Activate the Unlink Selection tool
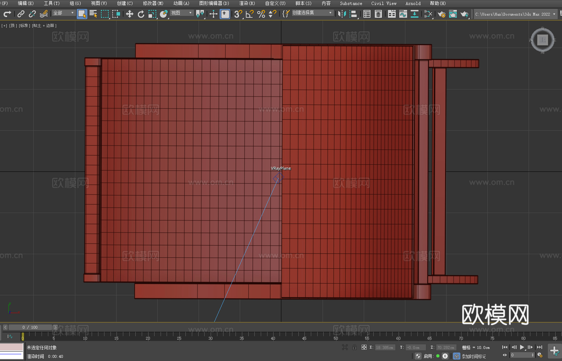562x361 pixels. [32, 14]
